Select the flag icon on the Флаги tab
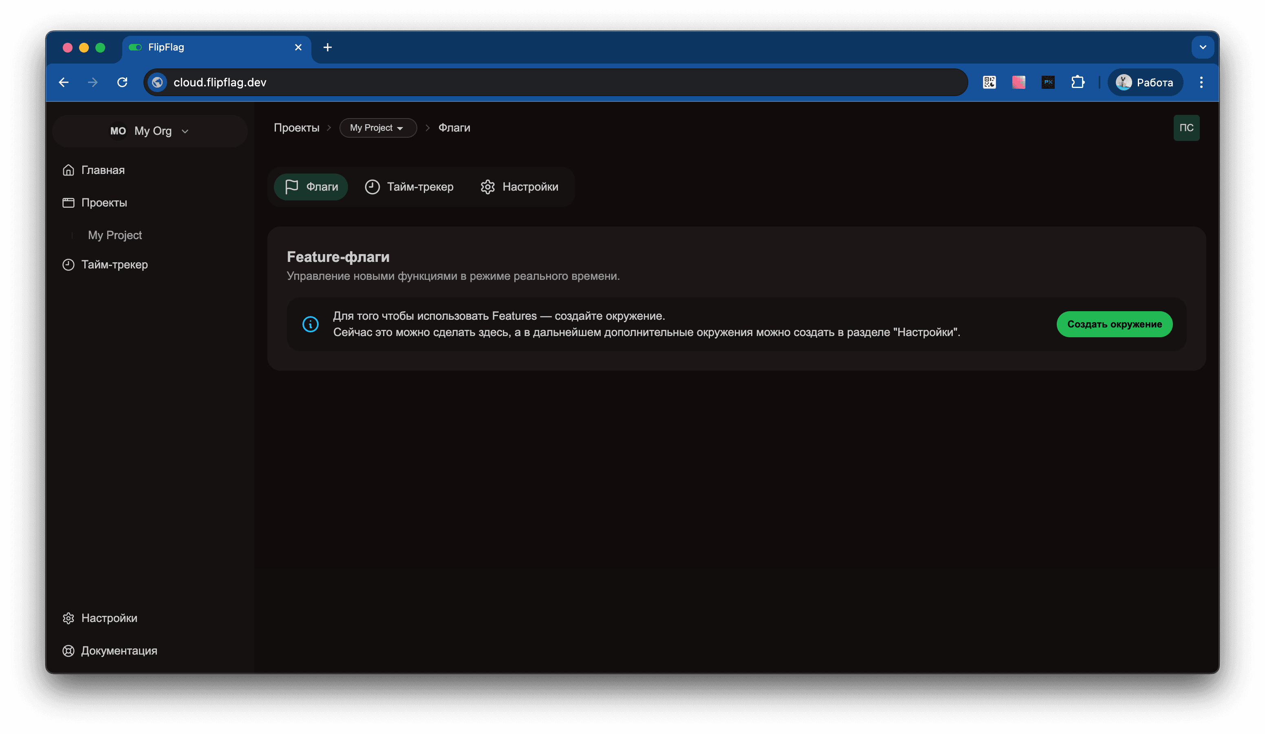Image resolution: width=1265 pixels, height=734 pixels. [x=292, y=186]
